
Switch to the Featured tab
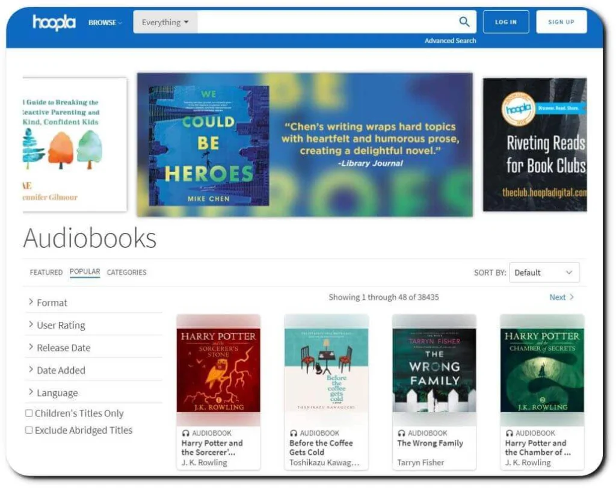click(46, 273)
